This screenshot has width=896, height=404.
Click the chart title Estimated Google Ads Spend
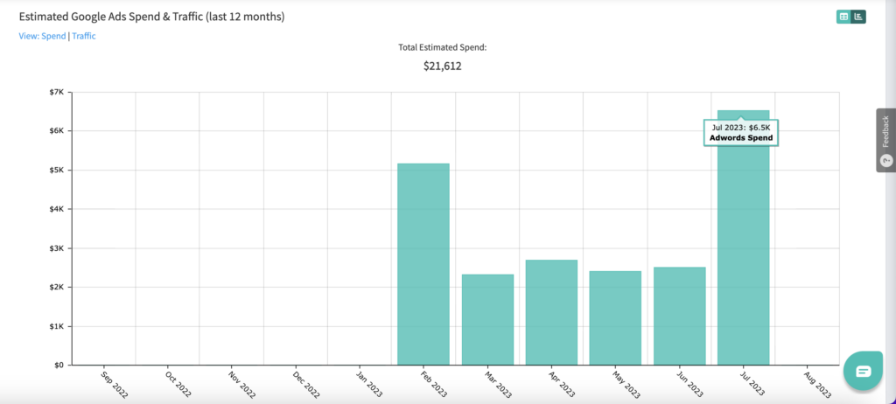(x=152, y=17)
